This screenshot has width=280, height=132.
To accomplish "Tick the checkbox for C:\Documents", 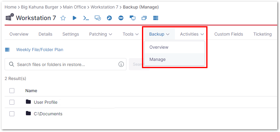I will tap(12, 114).
